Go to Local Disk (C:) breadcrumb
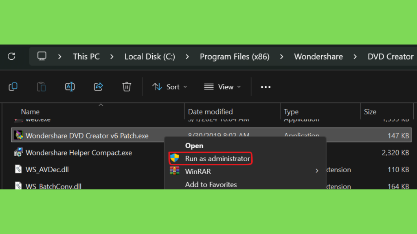This screenshot has height=234, width=417. point(150,56)
